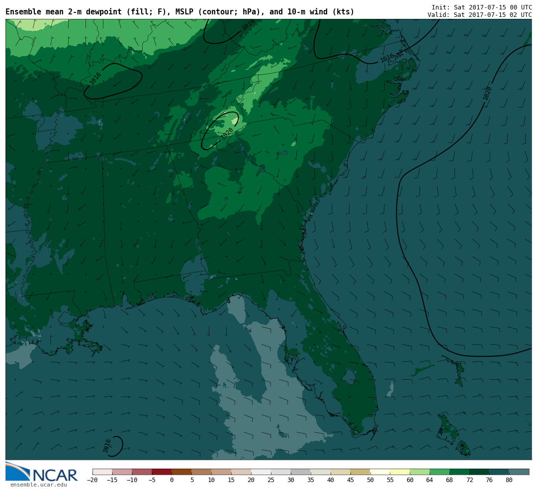This screenshot has height=491, width=537.
Task: Pick the gray swatch between 30 and 35
Action: 301,472
